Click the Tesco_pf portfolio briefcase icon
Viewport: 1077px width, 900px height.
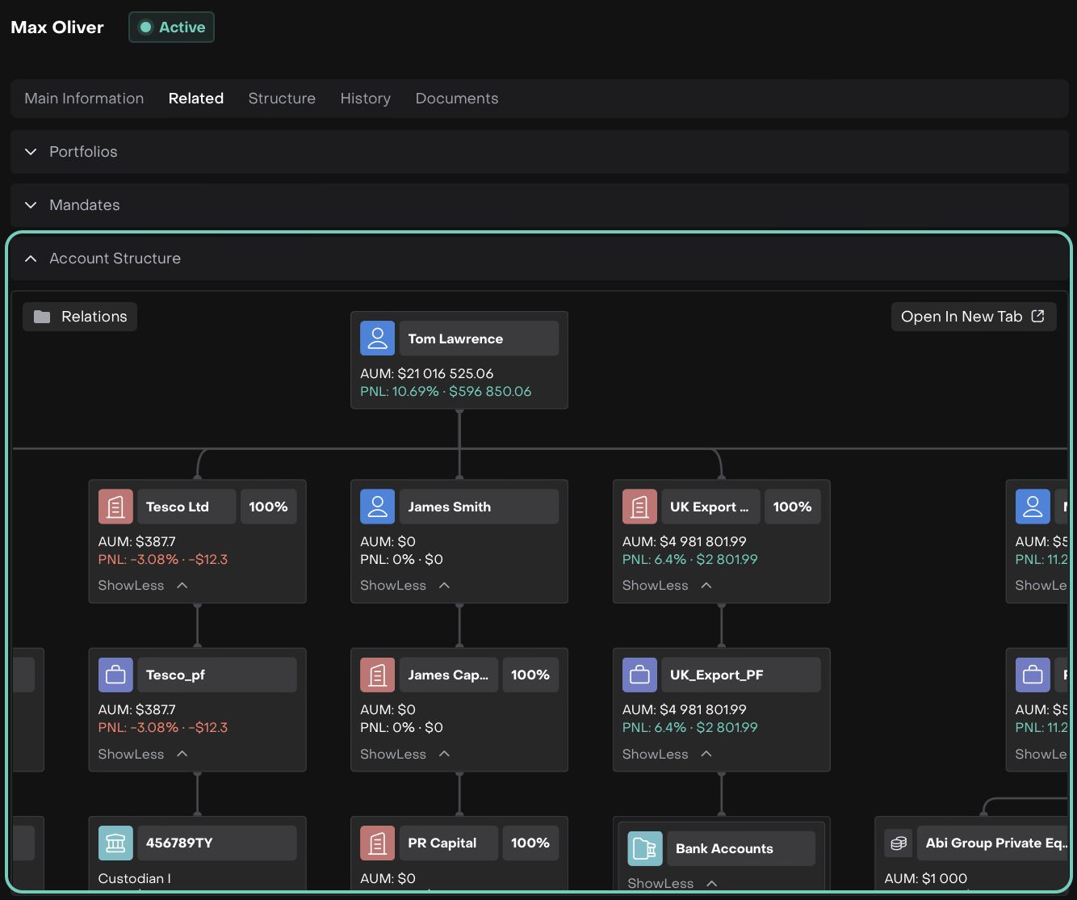click(115, 675)
